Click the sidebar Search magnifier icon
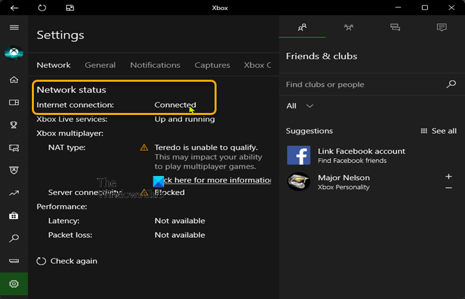Image resolution: width=465 pixels, height=299 pixels. 14,238
